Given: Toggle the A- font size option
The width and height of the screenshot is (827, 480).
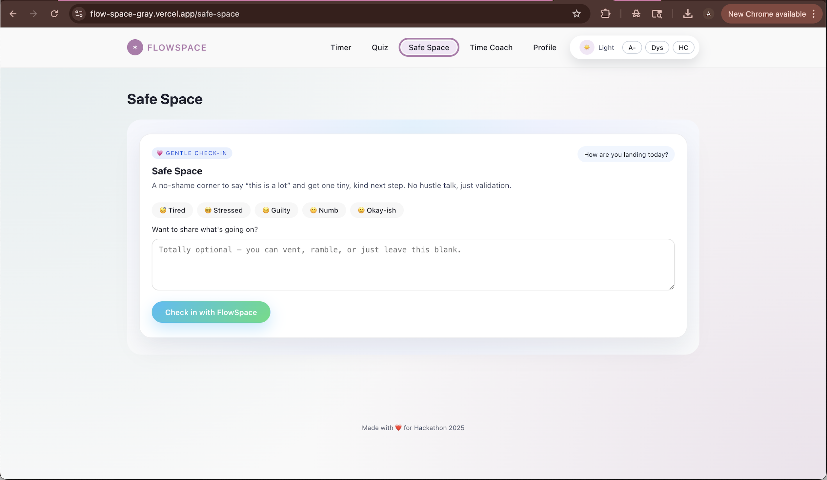Looking at the screenshot, I should (632, 48).
